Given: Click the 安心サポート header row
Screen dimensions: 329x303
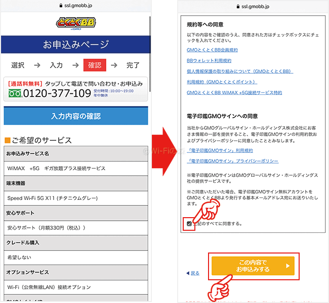Looking at the screenshot, I should click(76, 213).
